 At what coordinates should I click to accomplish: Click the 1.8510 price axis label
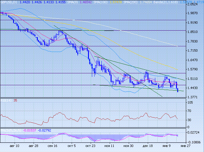(195, 32)
